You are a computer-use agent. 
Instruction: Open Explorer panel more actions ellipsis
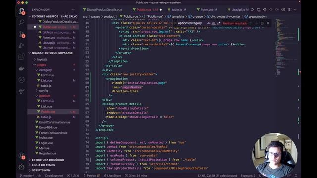[x=74, y=10]
